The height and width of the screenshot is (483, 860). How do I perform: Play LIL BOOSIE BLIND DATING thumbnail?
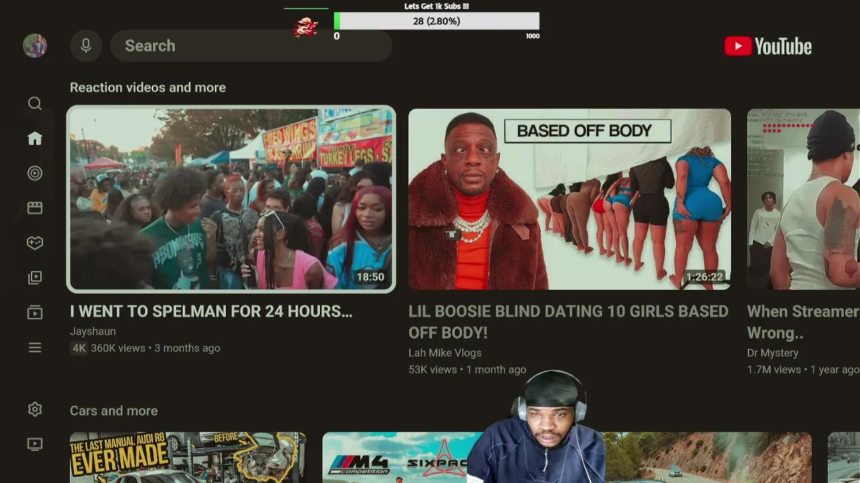(570, 199)
